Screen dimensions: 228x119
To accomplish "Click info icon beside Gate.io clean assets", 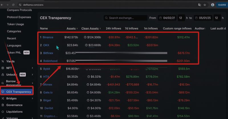I will [x=88, y=92].
